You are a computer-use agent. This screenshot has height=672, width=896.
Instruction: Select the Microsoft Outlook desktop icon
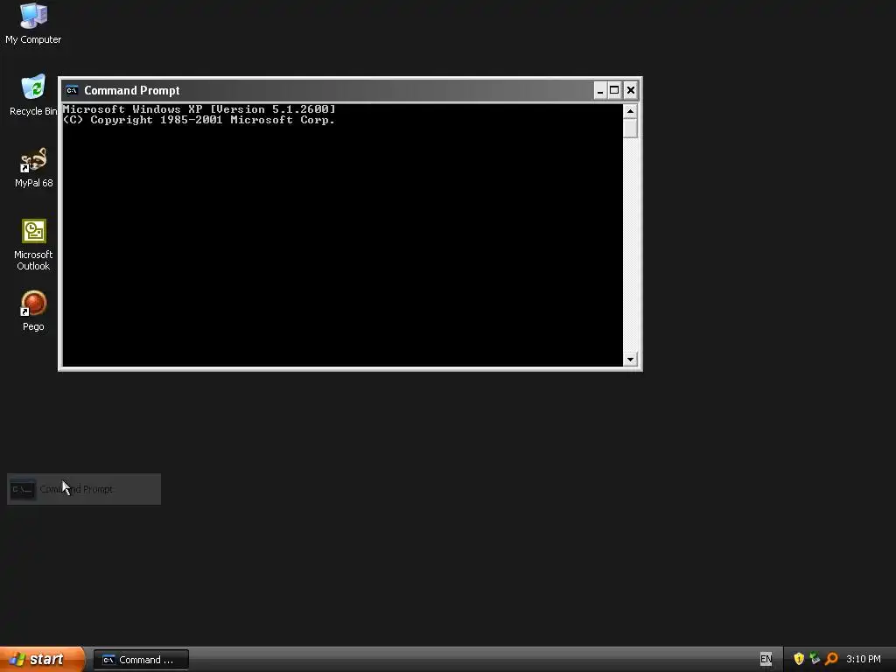tap(33, 245)
